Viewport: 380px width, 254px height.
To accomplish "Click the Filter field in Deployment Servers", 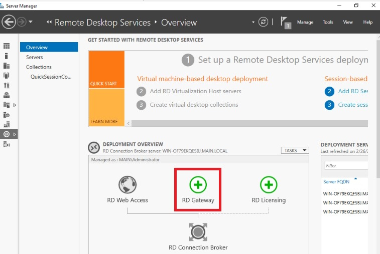I will coord(346,165).
